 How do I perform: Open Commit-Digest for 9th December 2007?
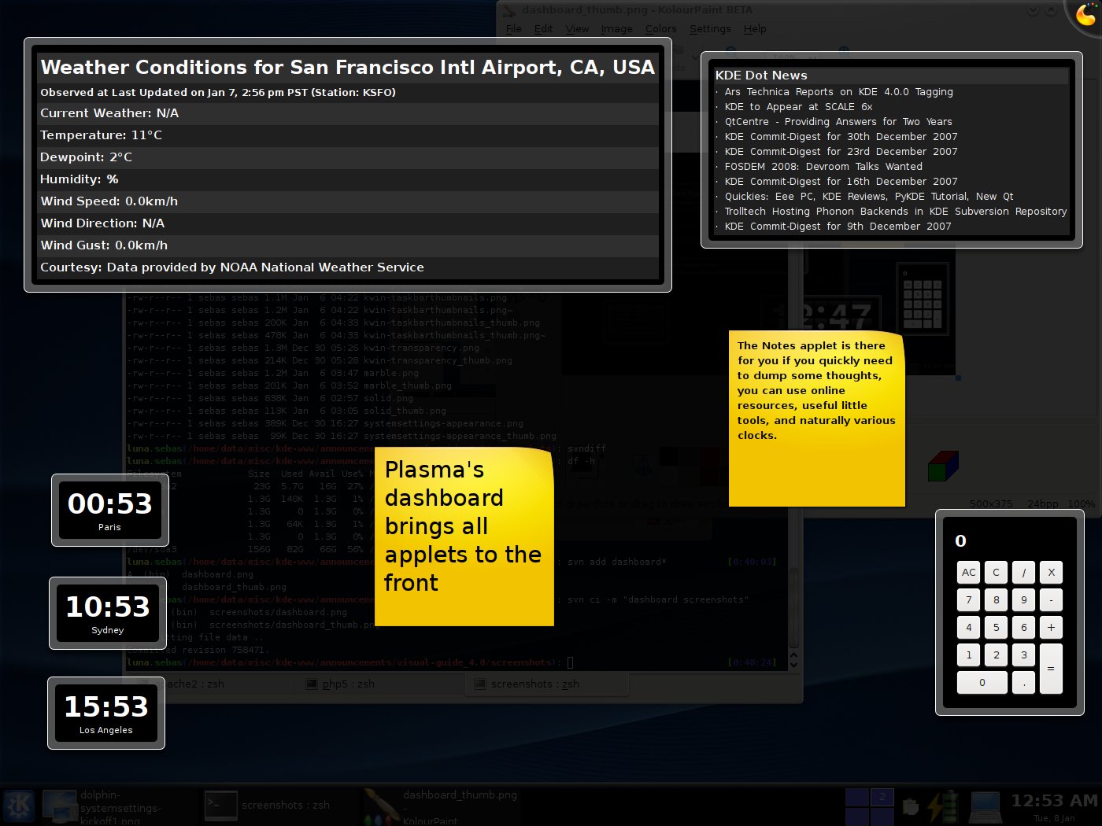click(x=838, y=227)
